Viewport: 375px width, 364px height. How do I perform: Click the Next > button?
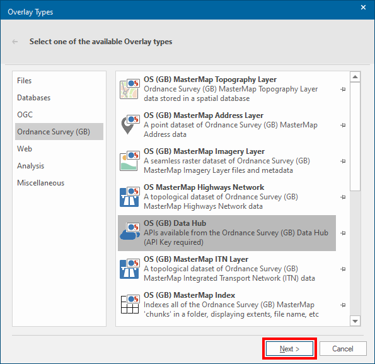click(x=289, y=349)
